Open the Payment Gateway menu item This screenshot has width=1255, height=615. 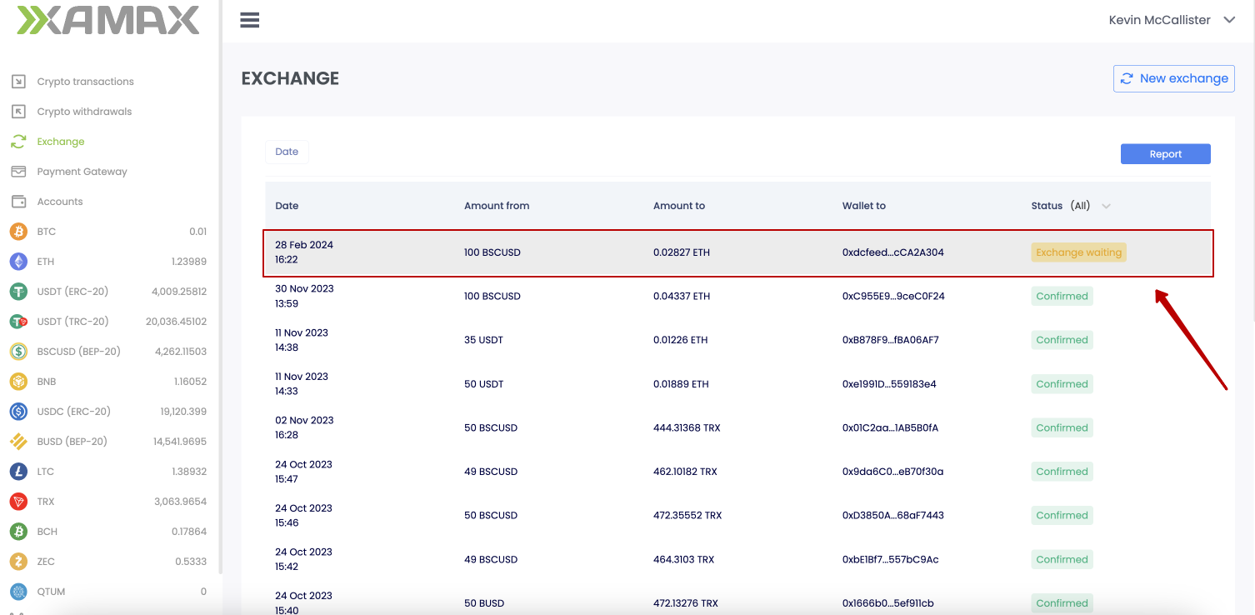coord(82,172)
